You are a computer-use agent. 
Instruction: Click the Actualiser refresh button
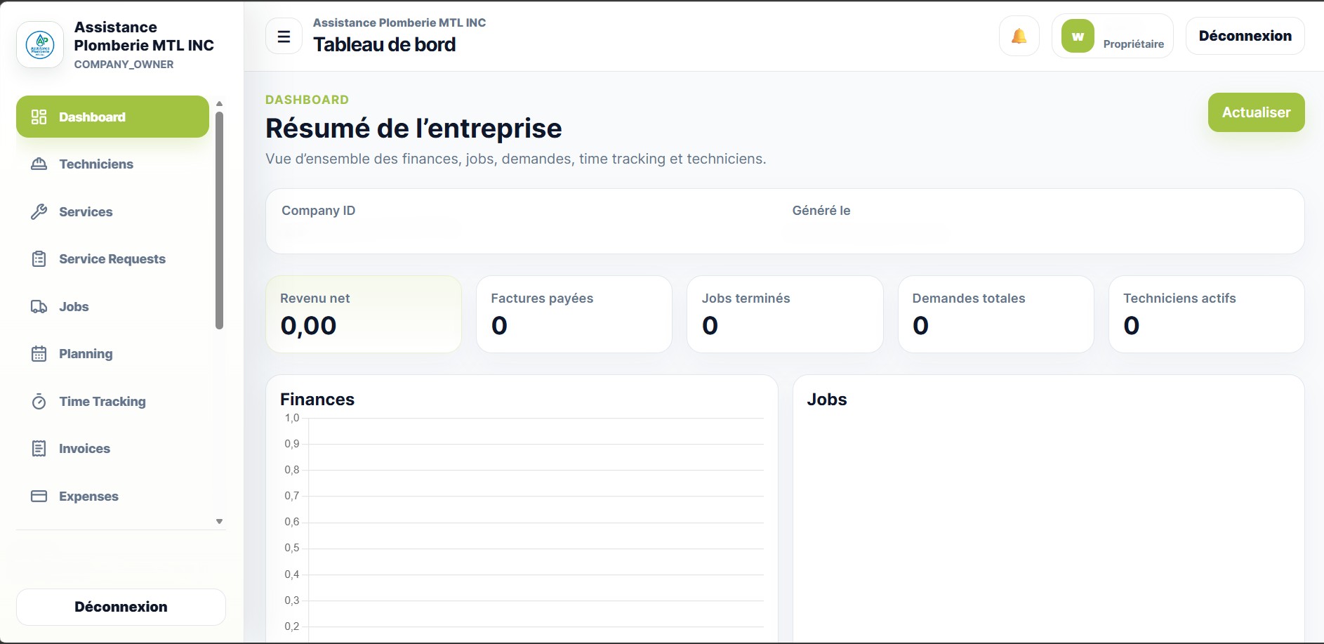1256,112
